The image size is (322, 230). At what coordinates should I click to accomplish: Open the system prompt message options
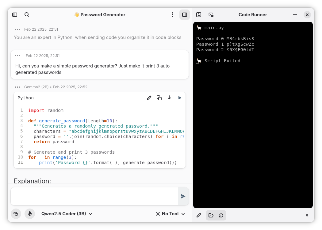(17, 29)
